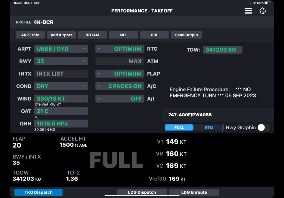Open the RWY 35 dropdown
The height and width of the screenshot is (198, 284).
point(61,61)
